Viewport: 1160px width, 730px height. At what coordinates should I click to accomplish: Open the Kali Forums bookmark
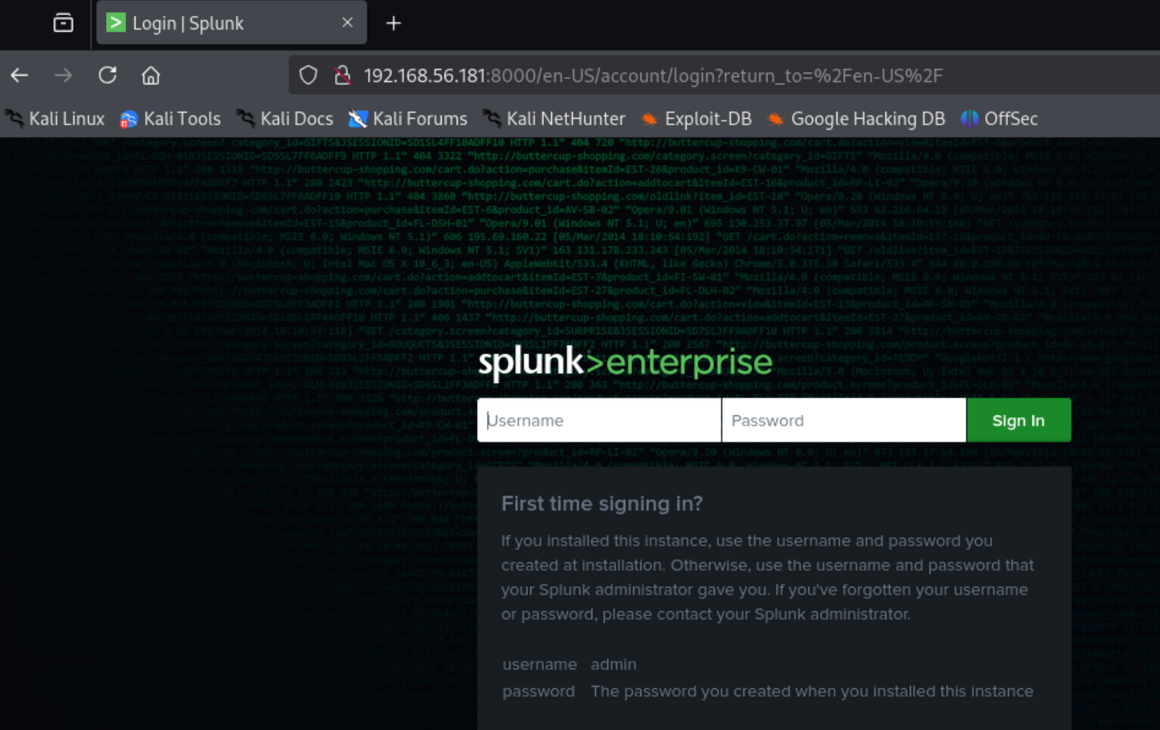pyautogui.click(x=408, y=119)
